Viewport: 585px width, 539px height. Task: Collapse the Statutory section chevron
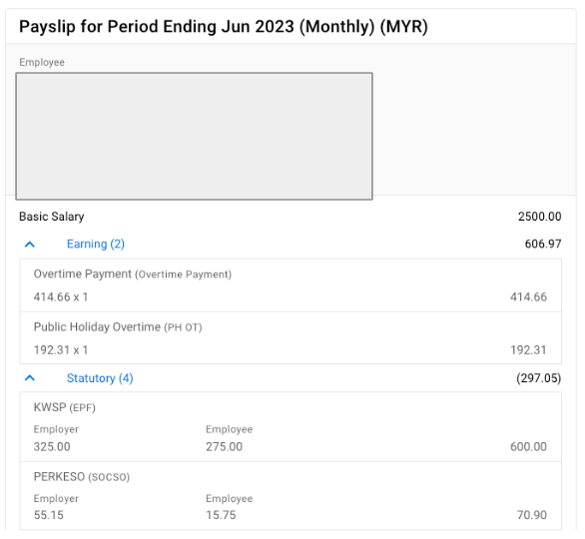[30, 378]
